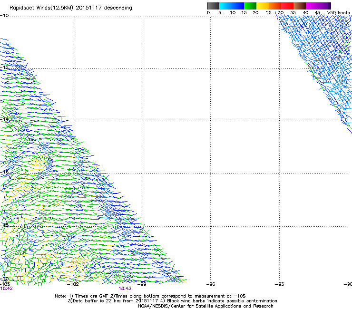Click the red 30-35 knots legend swatch
352x309 pixels.
coord(287,6)
